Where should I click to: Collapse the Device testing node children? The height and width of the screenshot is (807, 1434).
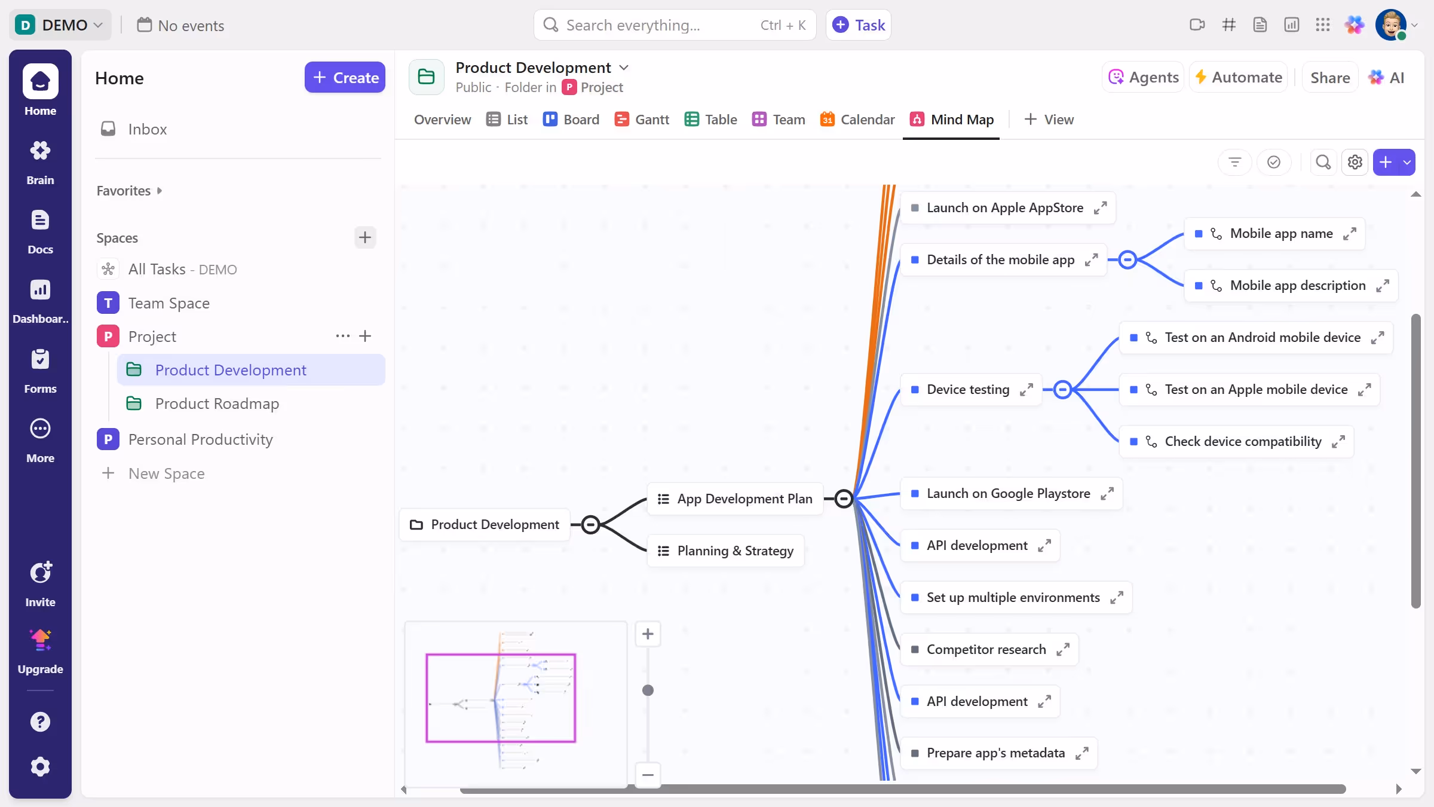pyautogui.click(x=1062, y=390)
